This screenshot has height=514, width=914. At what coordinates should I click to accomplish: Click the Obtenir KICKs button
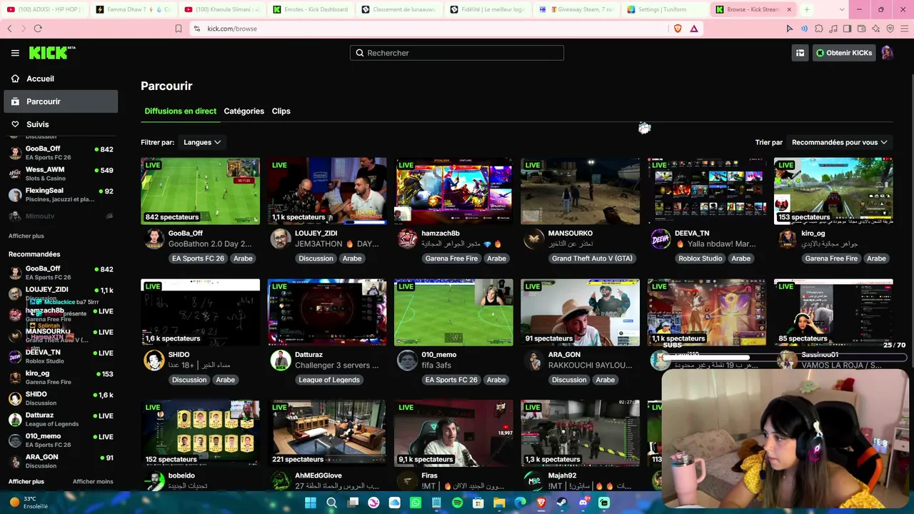click(844, 53)
